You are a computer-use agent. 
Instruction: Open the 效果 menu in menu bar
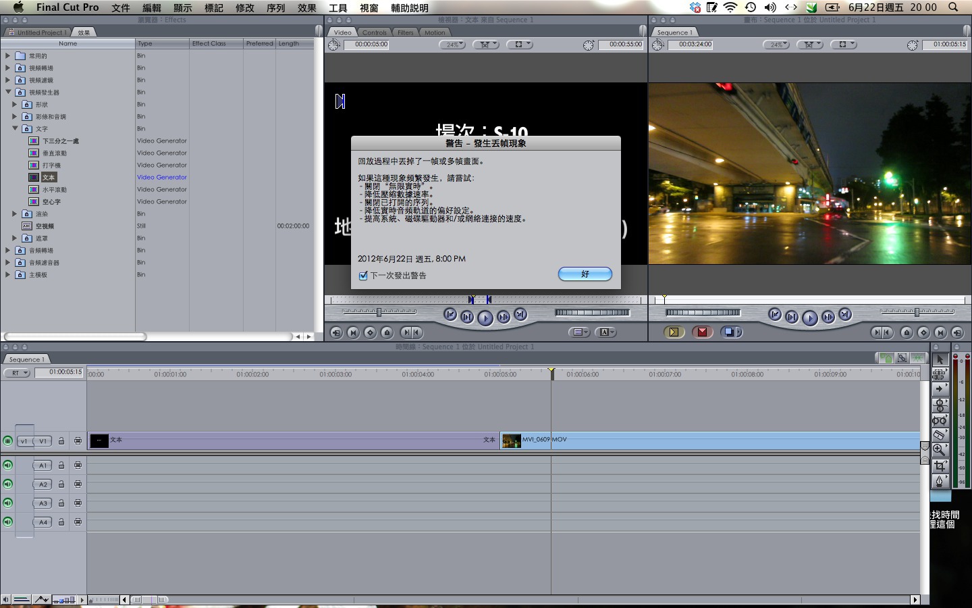pyautogui.click(x=307, y=7)
